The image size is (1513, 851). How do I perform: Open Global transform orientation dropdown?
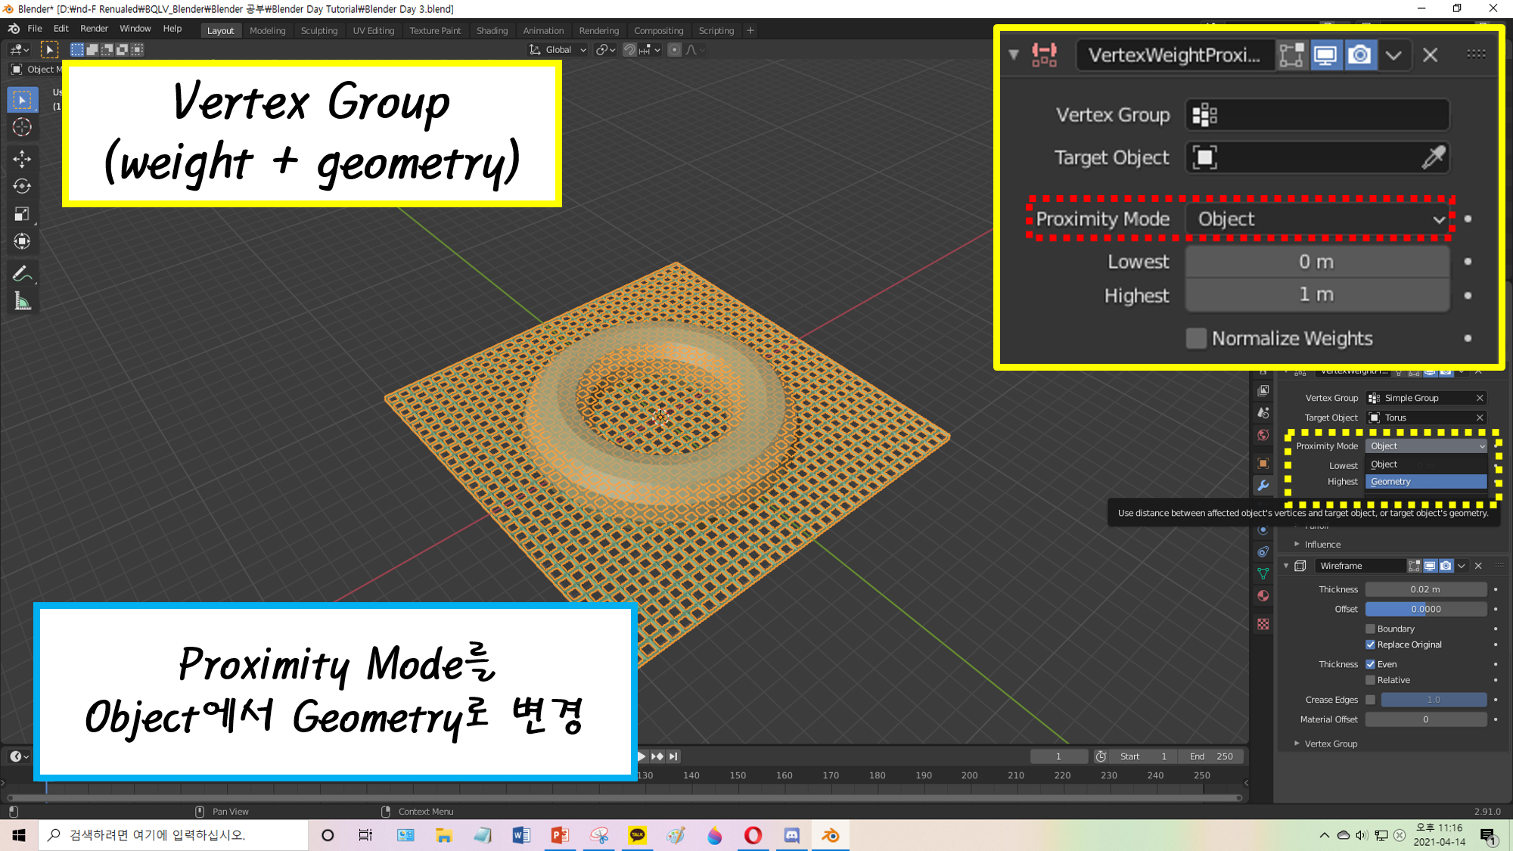coord(558,50)
